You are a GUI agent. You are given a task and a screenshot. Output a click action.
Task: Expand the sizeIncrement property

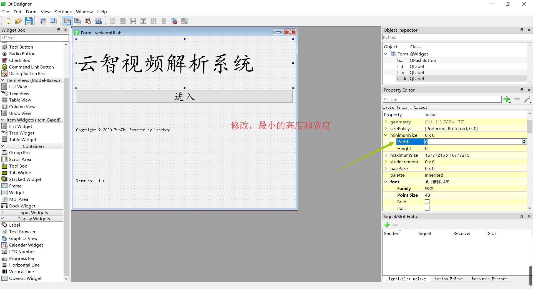click(x=386, y=162)
